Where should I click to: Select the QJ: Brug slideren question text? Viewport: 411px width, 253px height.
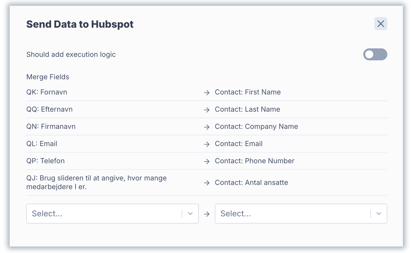pyautogui.click(x=96, y=182)
